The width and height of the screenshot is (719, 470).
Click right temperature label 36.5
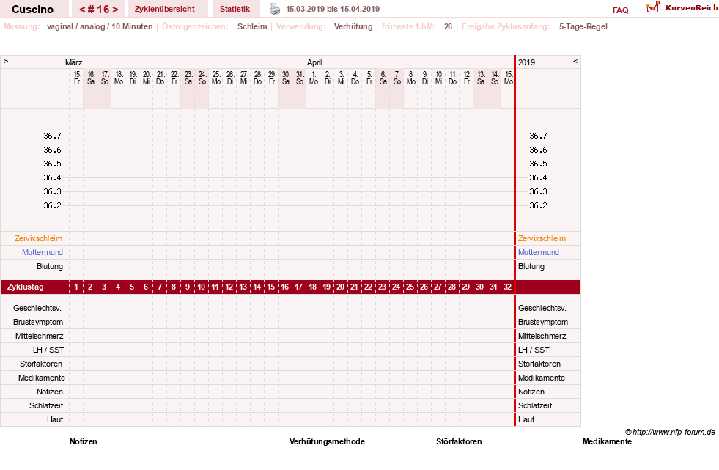[538, 164]
